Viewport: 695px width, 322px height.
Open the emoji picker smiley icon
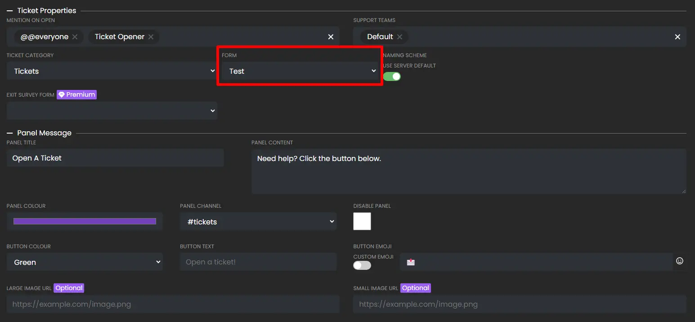click(x=680, y=261)
